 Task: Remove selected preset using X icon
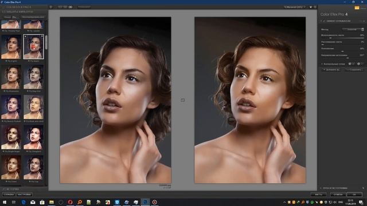(x=25, y=37)
